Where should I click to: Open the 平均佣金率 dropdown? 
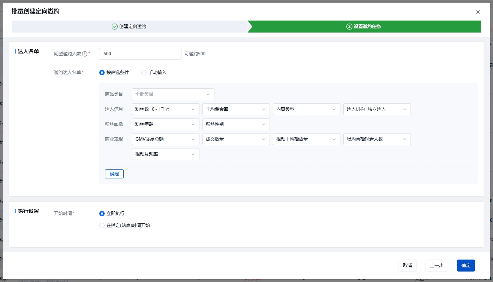click(x=236, y=109)
